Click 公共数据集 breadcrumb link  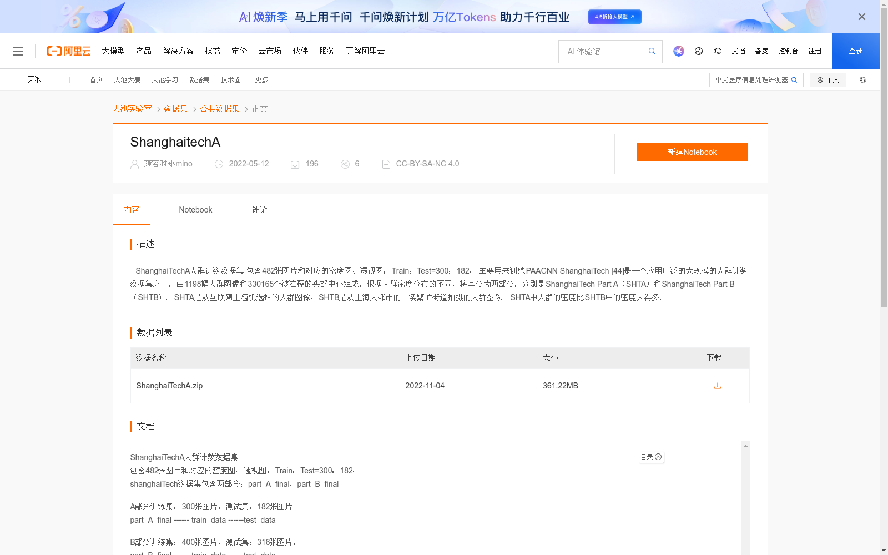click(x=220, y=109)
